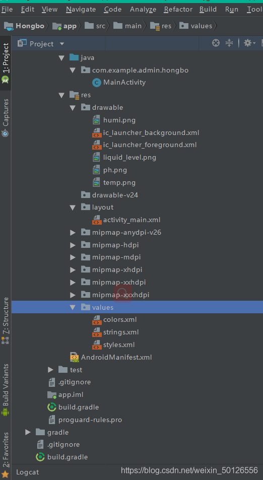Viewport: 263px width, 480px height.
Task: Expand the mipmap-hdpi folder
Action: click(73, 245)
